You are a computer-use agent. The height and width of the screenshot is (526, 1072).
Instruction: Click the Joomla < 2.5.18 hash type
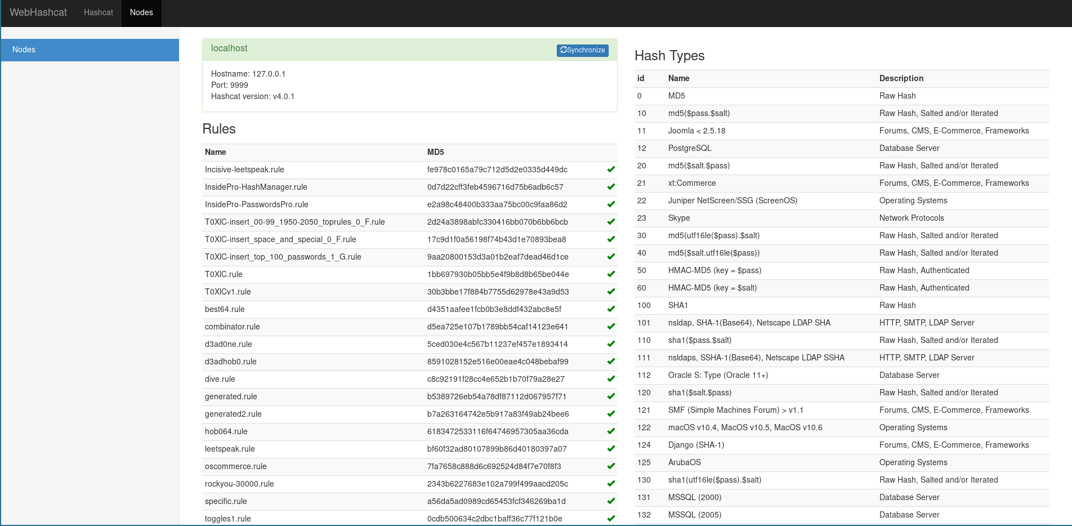click(696, 131)
